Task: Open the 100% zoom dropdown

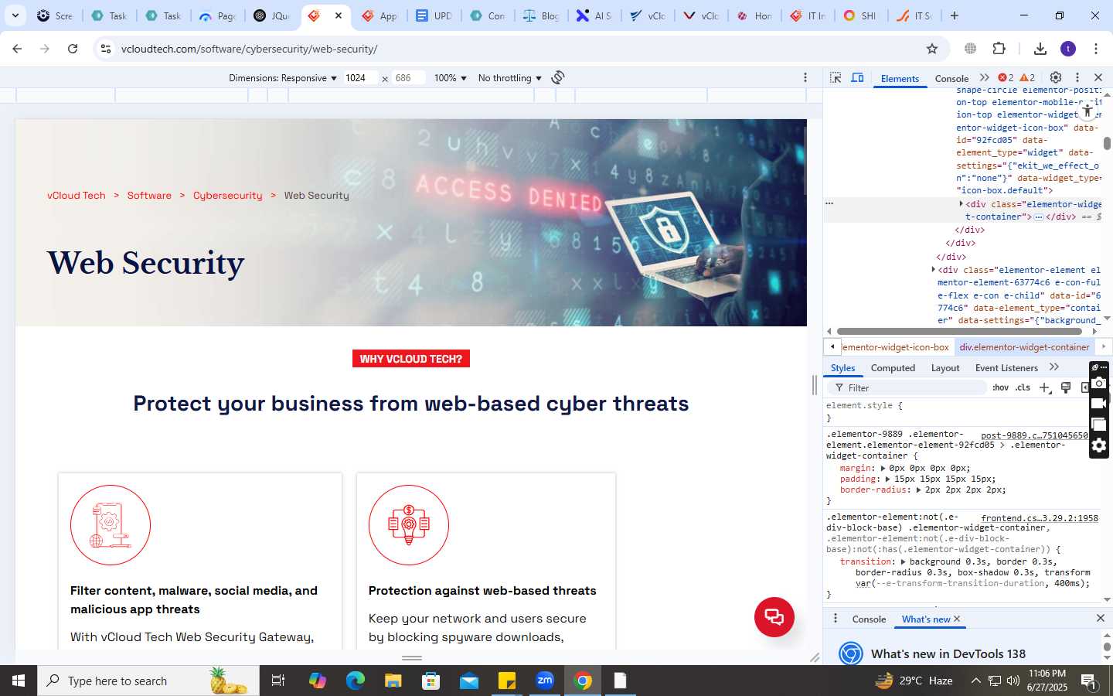Action: coord(451,78)
